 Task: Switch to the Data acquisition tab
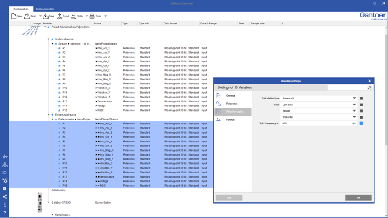click(45, 9)
